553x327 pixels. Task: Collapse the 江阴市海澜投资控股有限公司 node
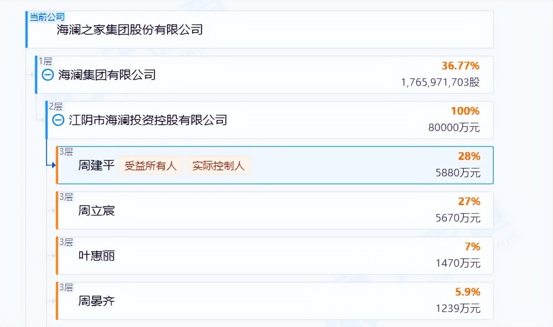58,120
